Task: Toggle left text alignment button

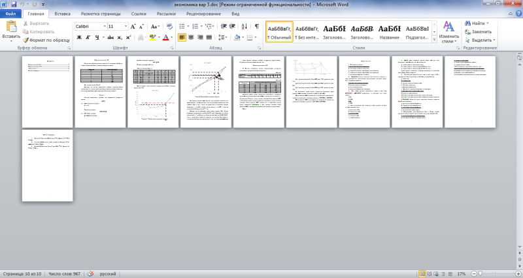Action: tap(182, 38)
